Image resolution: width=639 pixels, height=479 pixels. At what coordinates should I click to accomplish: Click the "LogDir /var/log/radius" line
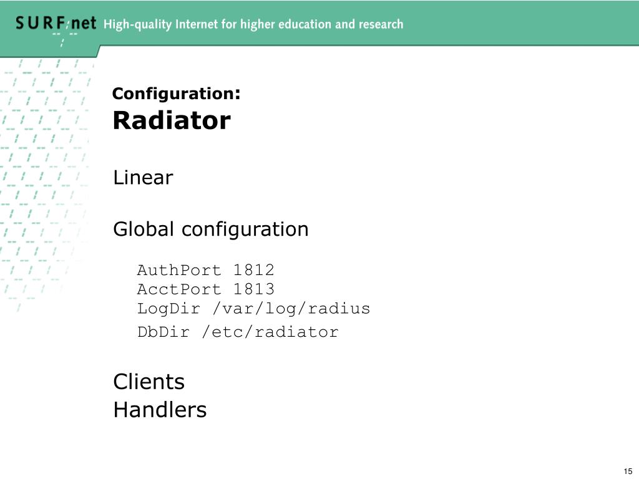tap(253, 309)
